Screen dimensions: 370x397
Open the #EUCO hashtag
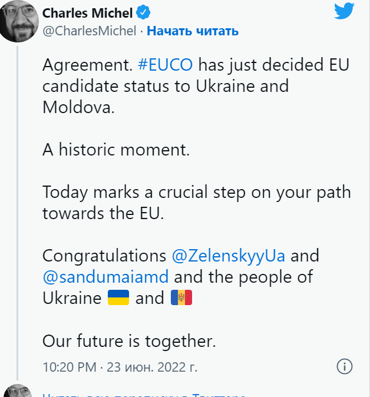164,64
